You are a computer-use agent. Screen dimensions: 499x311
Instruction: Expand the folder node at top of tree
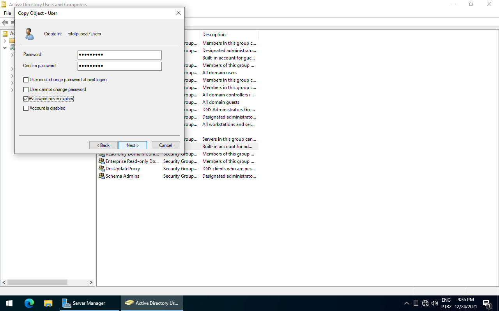[x=5, y=41]
